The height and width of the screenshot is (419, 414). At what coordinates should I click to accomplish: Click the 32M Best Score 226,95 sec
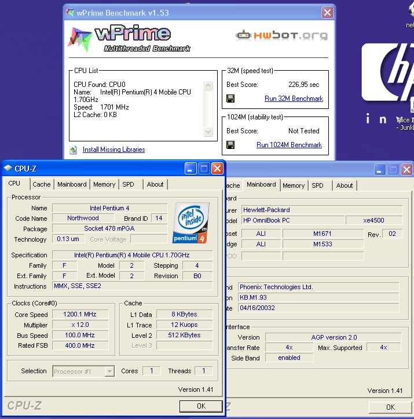(304, 85)
